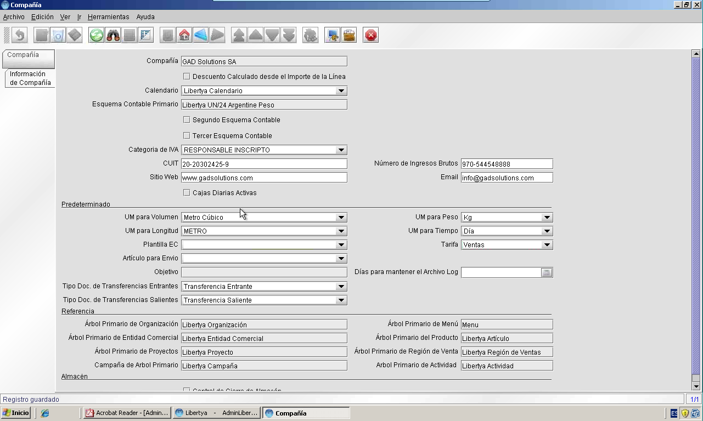
Task: Click the vertical scrollbar down arrow
Action: [696, 386]
